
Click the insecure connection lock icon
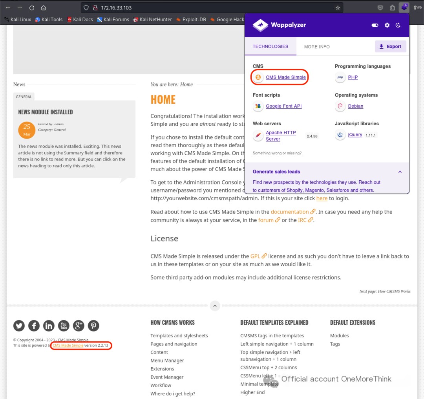click(95, 8)
